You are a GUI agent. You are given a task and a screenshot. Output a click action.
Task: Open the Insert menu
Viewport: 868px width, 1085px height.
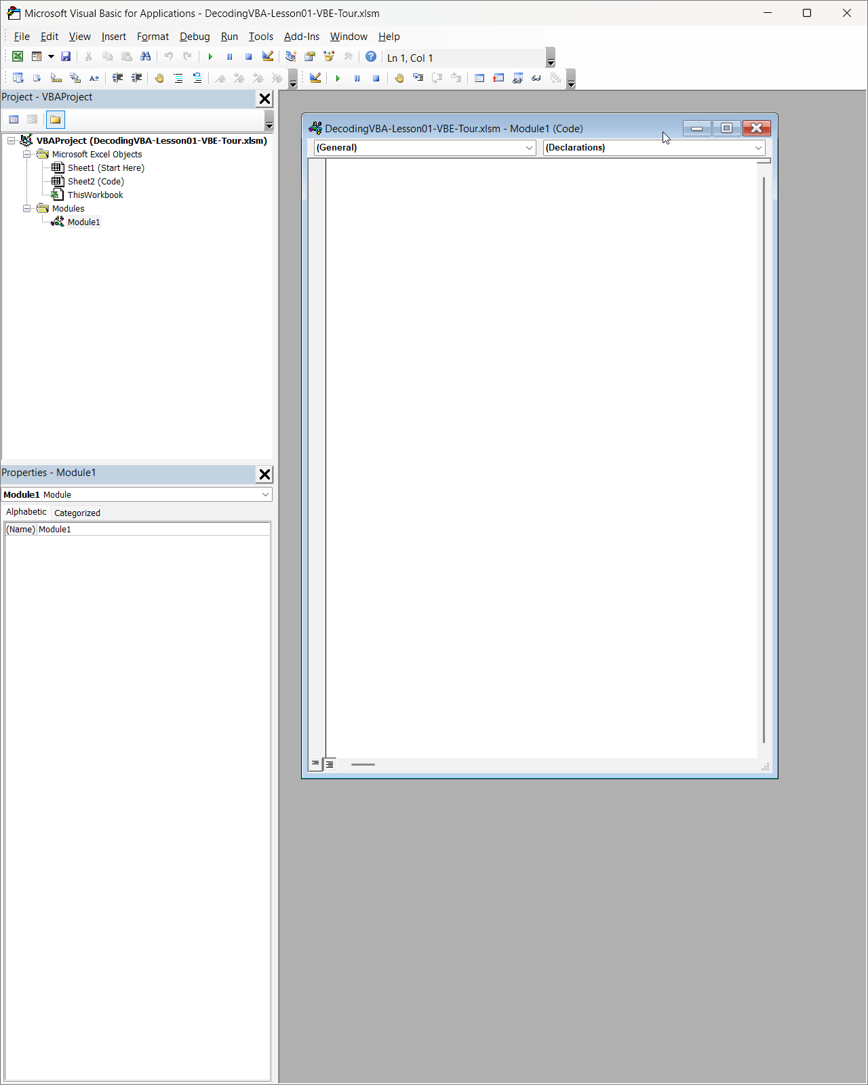[x=114, y=37]
